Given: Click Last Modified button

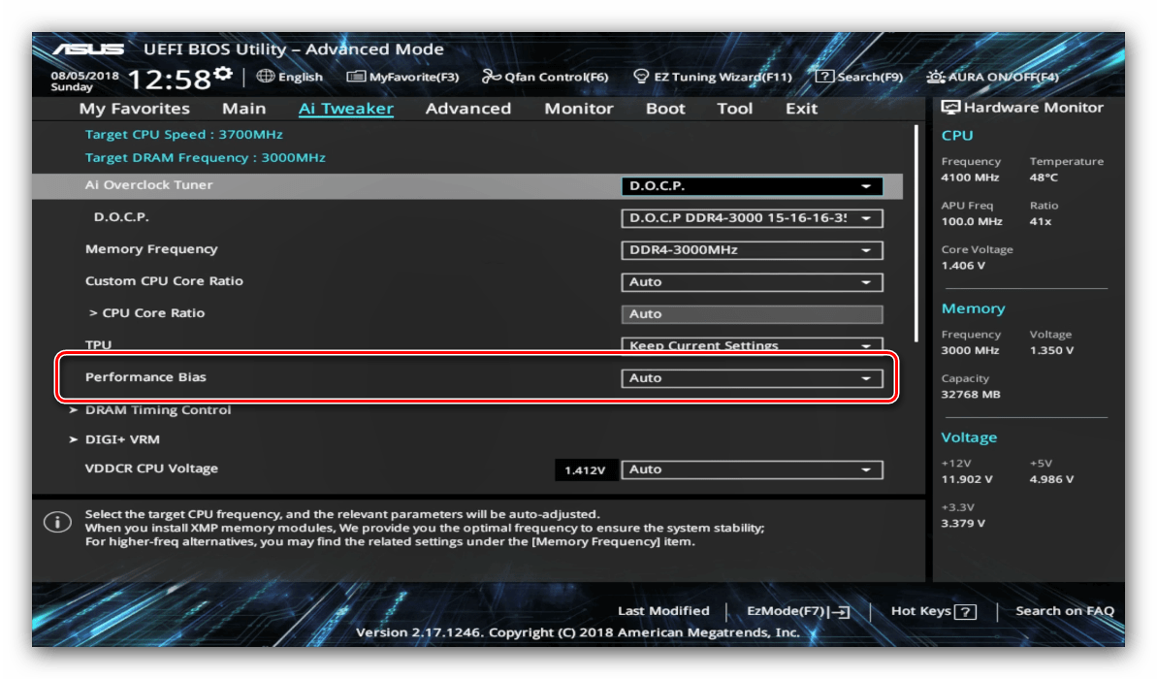Looking at the screenshot, I should (x=663, y=611).
